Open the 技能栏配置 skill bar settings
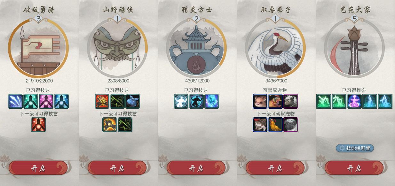Image resolution: width=395 pixels, height=186 pixels. pyautogui.click(x=355, y=148)
